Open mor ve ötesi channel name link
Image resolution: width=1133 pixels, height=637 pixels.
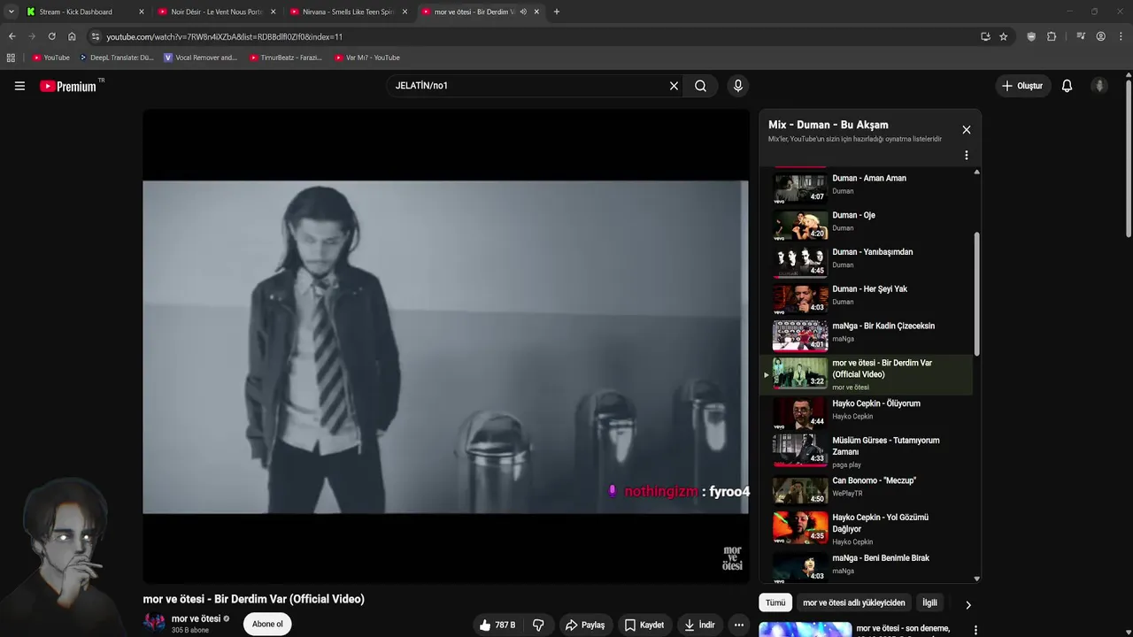(196, 618)
